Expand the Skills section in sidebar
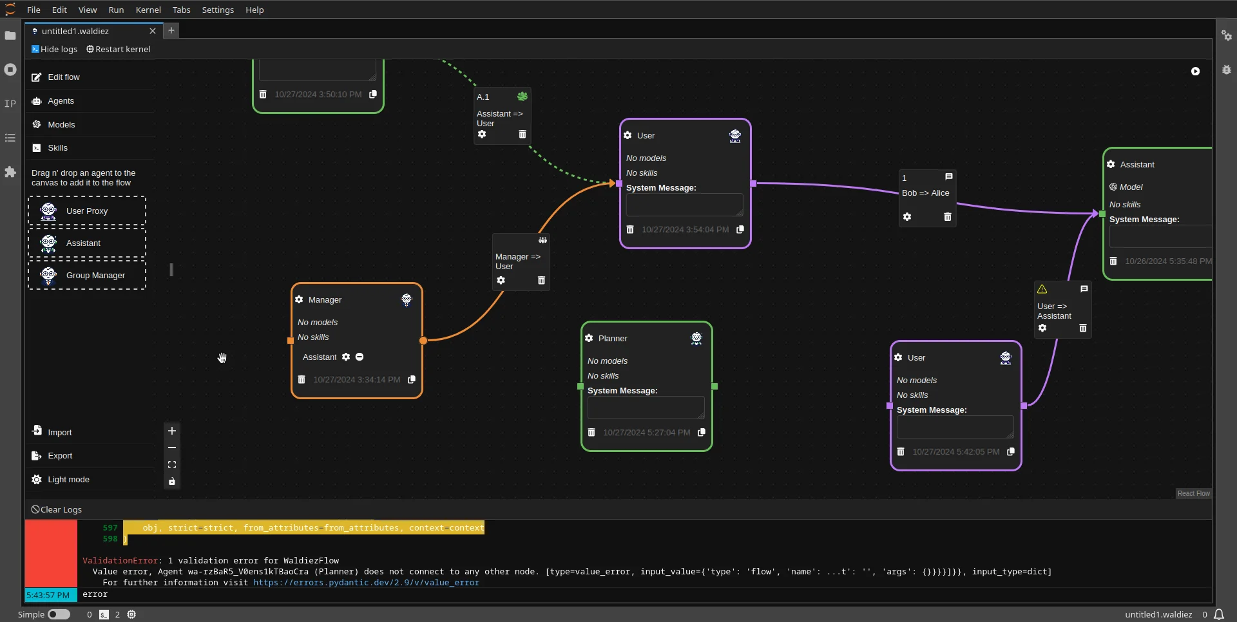1237x622 pixels. click(x=57, y=148)
